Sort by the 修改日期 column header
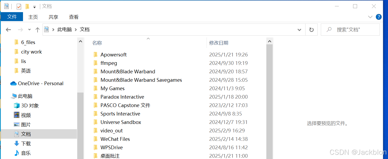The height and width of the screenshot is (159, 388). pyautogui.click(x=219, y=43)
